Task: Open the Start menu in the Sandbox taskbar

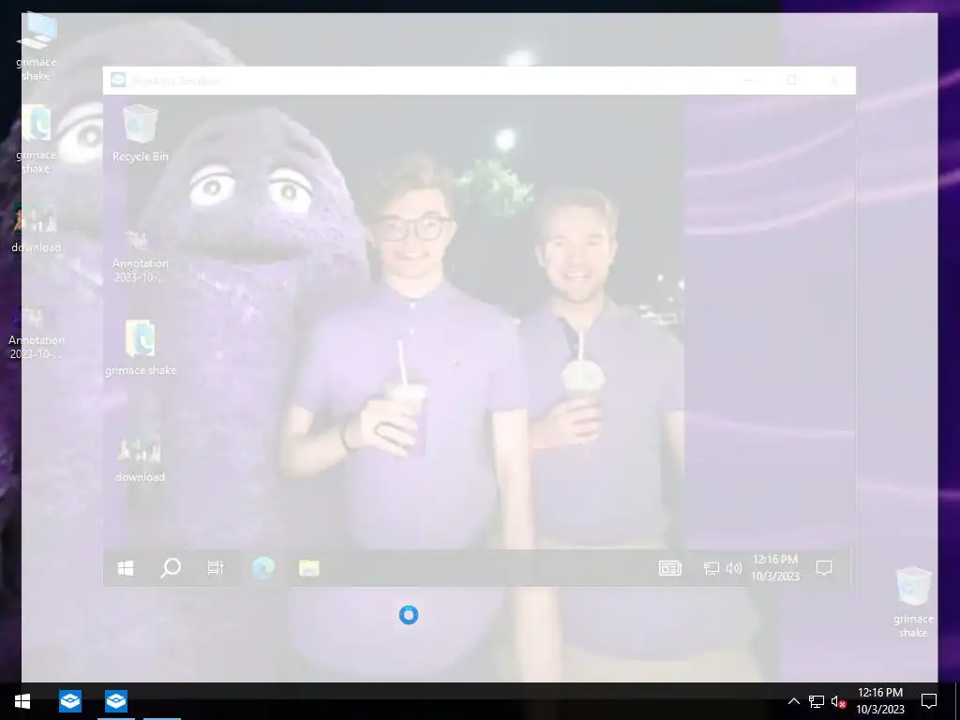Action: (126, 568)
